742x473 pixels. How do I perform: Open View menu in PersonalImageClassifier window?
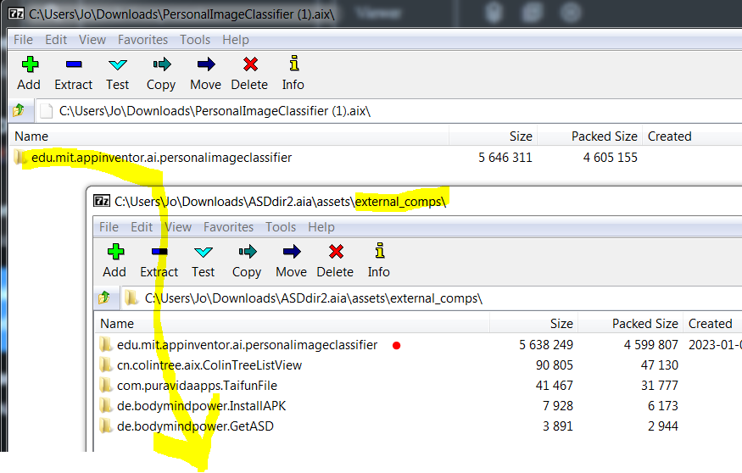click(x=92, y=40)
